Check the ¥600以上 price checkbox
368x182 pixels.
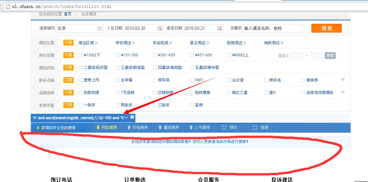[x=229, y=55]
